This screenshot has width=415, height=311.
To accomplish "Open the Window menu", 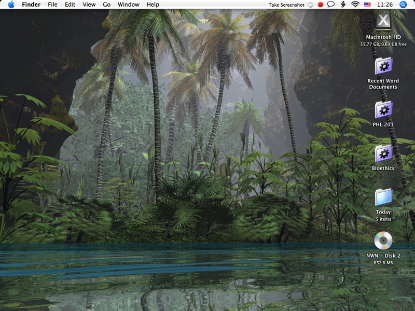I will pyautogui.click(x=128, y=5).
